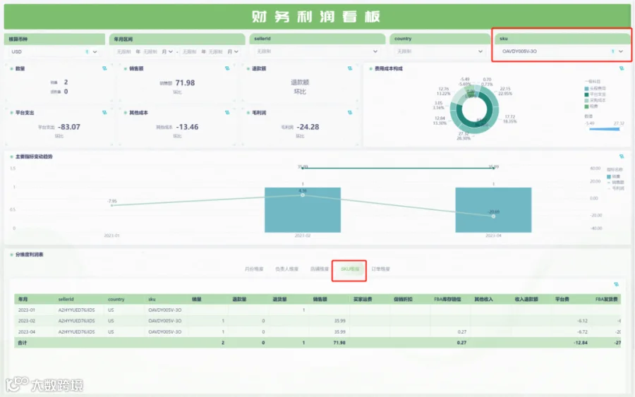Click the corner icon on the 毛利润 card

[x=350, y=113]
